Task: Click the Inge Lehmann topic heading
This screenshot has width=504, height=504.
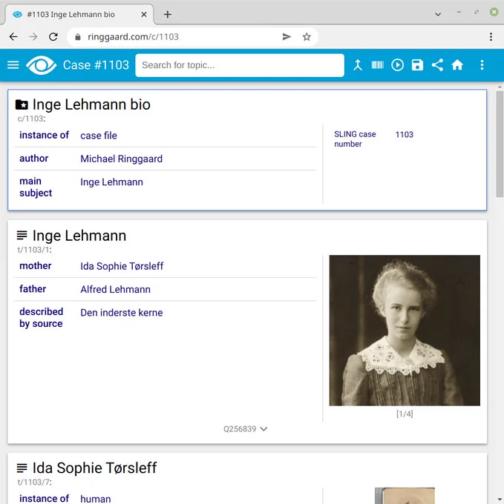Action: point(79,236)
